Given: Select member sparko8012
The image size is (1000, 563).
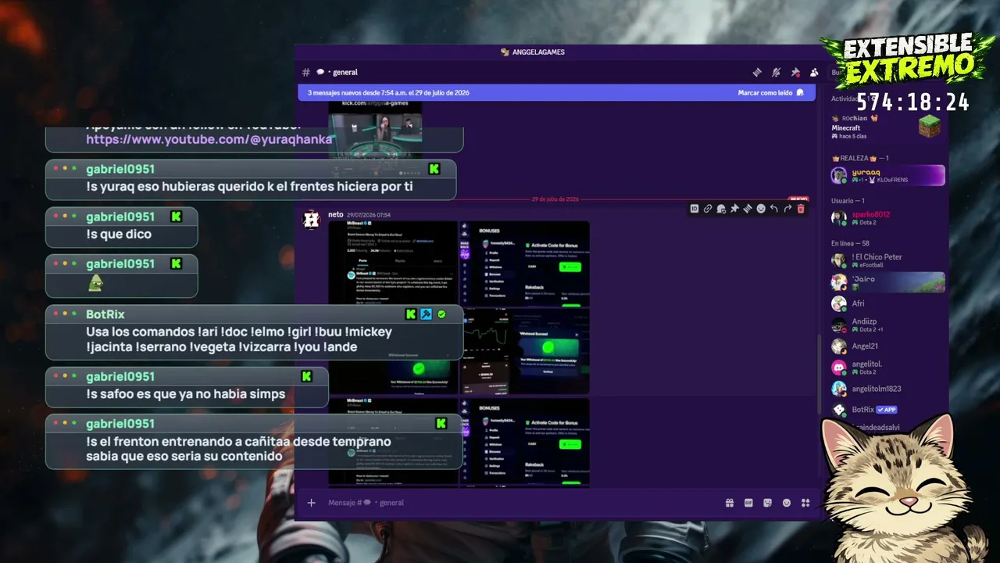Looking at the screenshot, I should [887, 218].
